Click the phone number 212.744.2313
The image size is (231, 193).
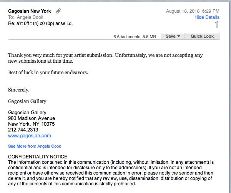pos(23,130)
